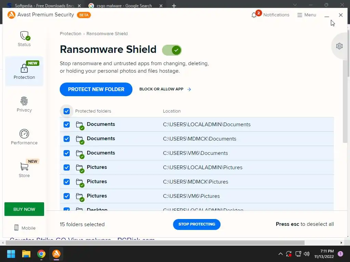Click Avast taskbar icon

[x=56, y=254]
